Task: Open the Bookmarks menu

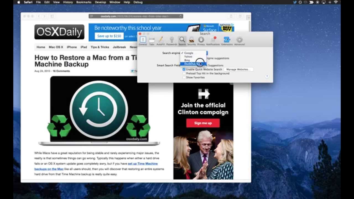Action: click(84, 2)
